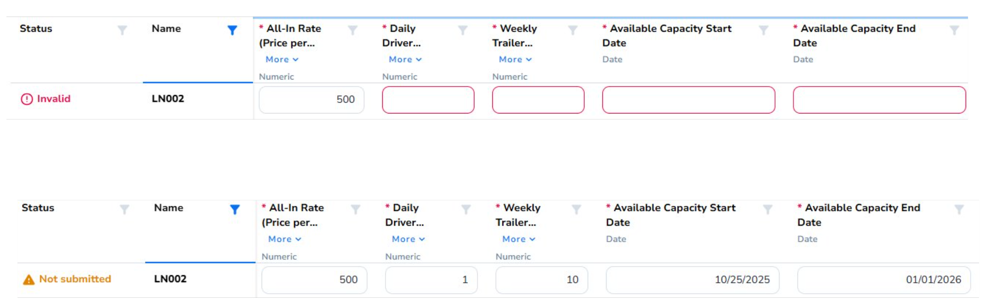Click the empty Daily Driver field for the Invalid row
Screen dimensions: 985x301
click(x=428, y=100)
